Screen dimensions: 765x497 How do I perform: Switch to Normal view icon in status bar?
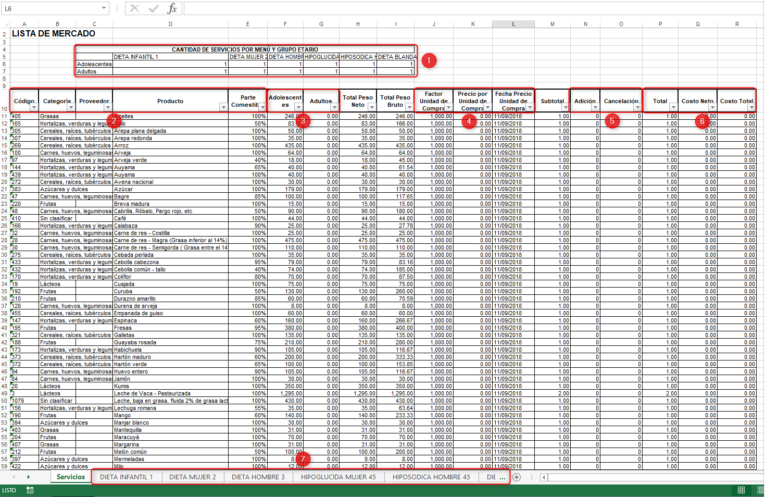tap(741, 490)
